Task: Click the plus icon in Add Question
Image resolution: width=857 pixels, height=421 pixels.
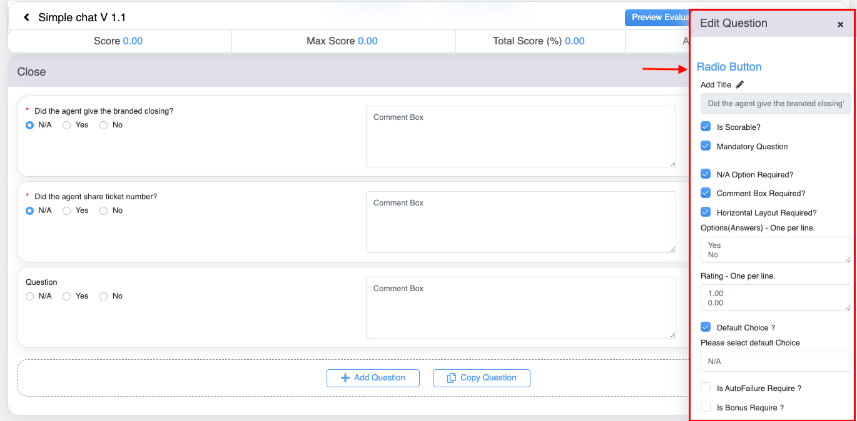Action: [x=345, y=378]
